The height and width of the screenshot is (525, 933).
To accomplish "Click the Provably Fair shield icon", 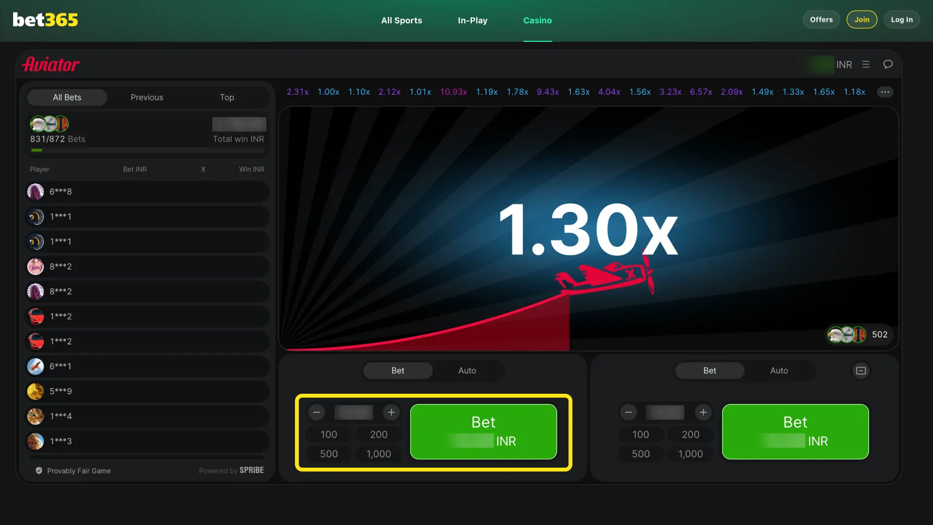I will [39, 471].
